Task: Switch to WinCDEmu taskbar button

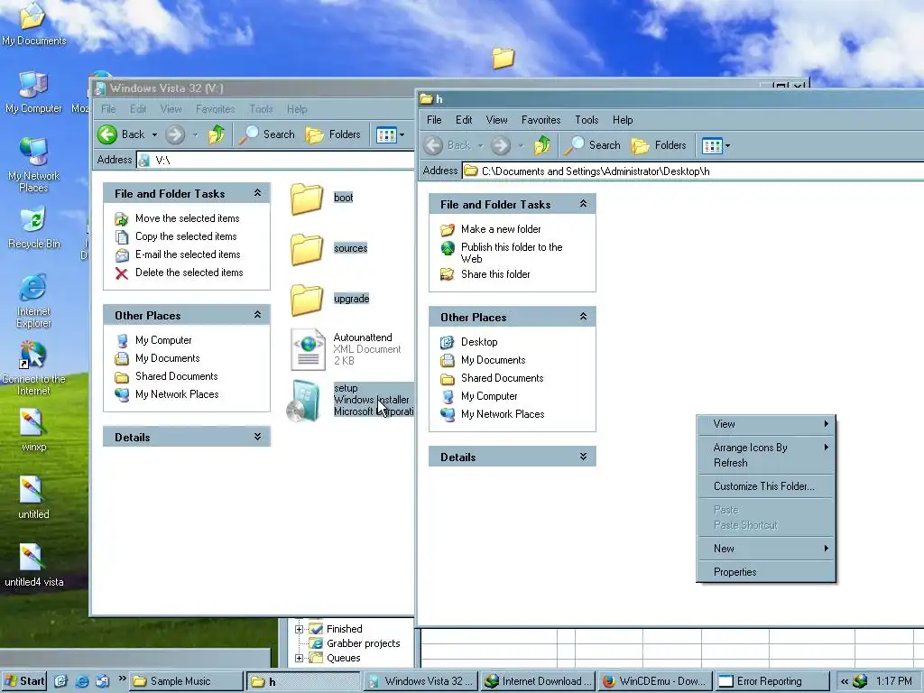Action: pyautogui.click(x=654, y=681)
